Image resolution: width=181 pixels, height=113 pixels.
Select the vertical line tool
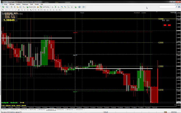(x=10, y=10)
